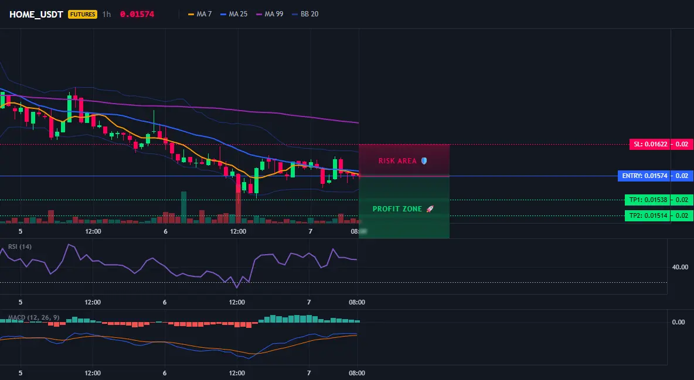Click the ENTRY: 0.01574 price tag
Image resolution: width=694 pixels, height=380 pixels.
coord(644,176)
